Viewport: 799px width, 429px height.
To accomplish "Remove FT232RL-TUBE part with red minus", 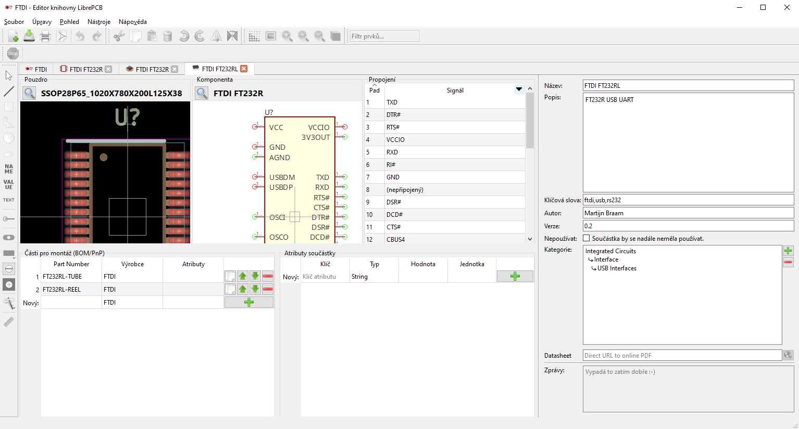I will click(x=268, y=276).
